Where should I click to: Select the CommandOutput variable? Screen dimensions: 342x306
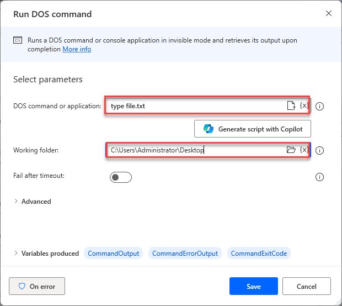[114, 254]
